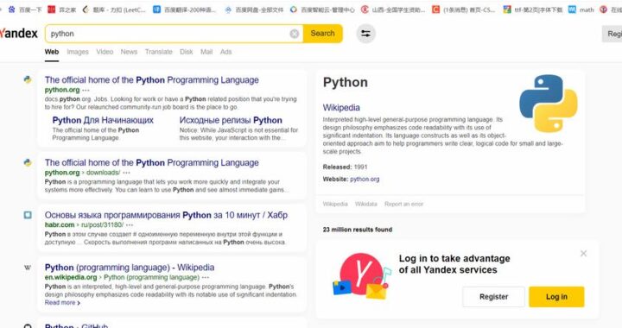Open the Yandex logo homepage

click(19, 34)
